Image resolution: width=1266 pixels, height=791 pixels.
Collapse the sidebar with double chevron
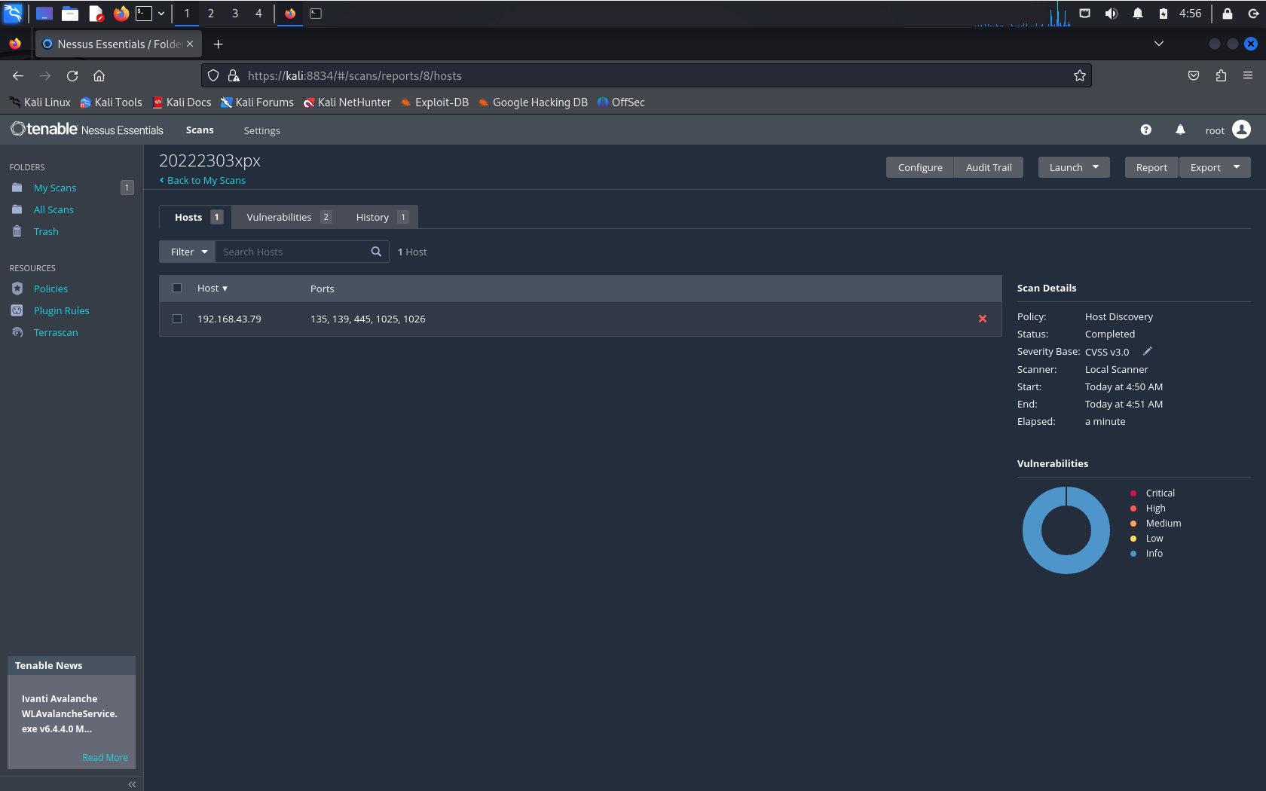(132, 784)
